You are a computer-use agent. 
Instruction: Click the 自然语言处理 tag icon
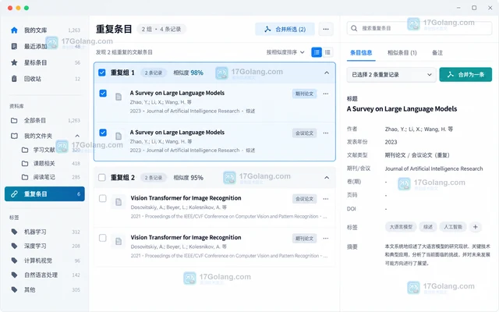pyautogui.click(x=14, y=275)
